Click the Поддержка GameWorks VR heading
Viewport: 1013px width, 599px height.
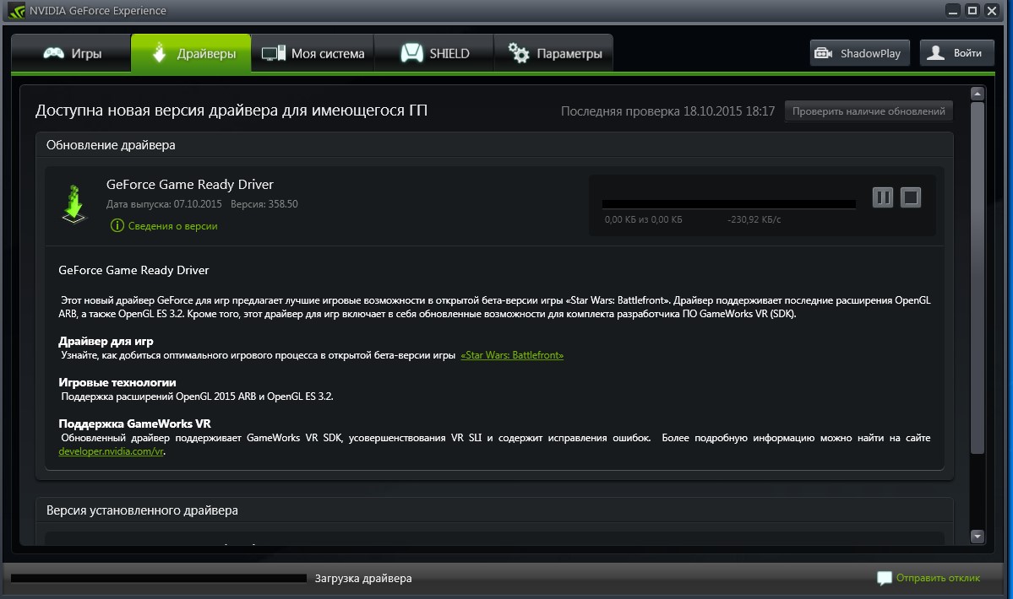point(134,424)
